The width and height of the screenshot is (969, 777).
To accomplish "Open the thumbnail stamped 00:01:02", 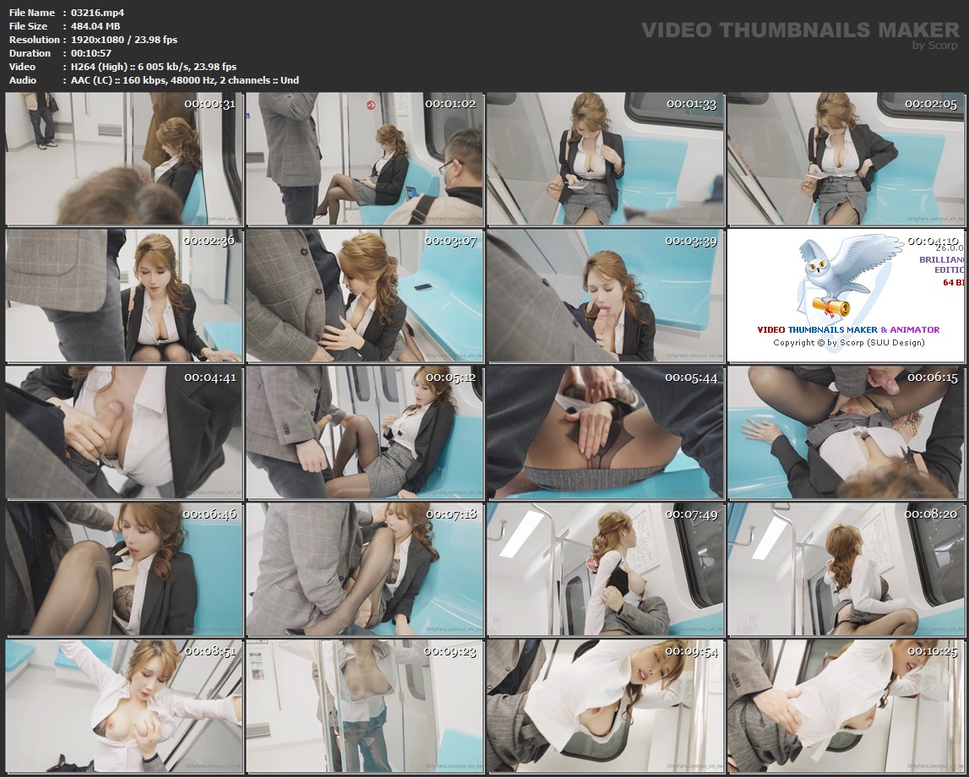I will pos(364,159).
